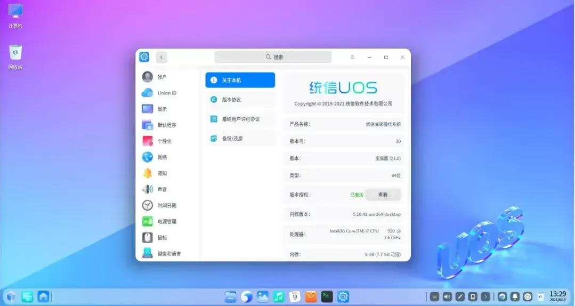The image size is (575, 306).
Task: Click the pen-shaped tray icon
Action: tap(460, 296)
